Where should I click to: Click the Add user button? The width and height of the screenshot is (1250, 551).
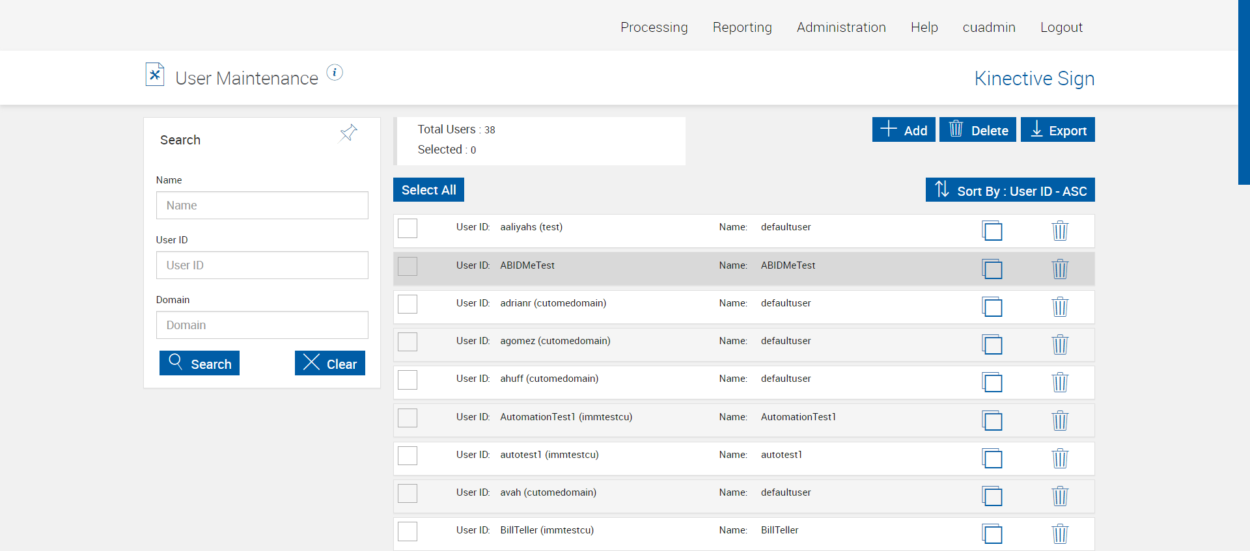point(904,129)
